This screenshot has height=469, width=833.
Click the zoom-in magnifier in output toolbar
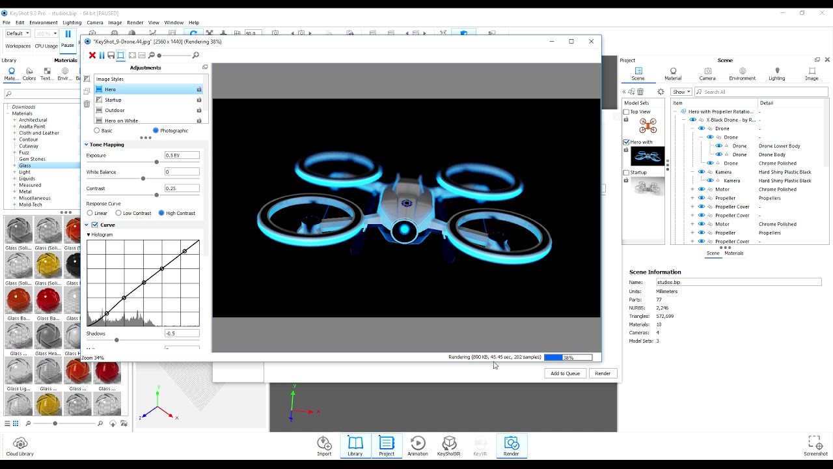tap(195, 55)
